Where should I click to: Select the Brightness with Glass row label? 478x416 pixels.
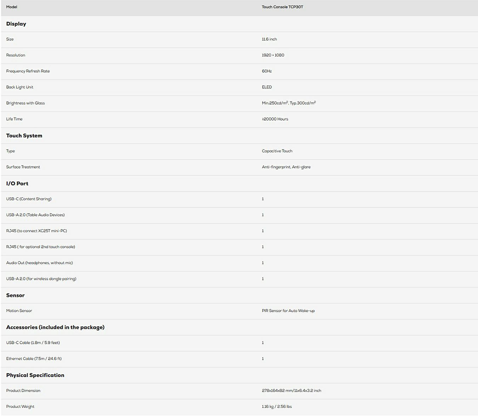pos(25,103)
